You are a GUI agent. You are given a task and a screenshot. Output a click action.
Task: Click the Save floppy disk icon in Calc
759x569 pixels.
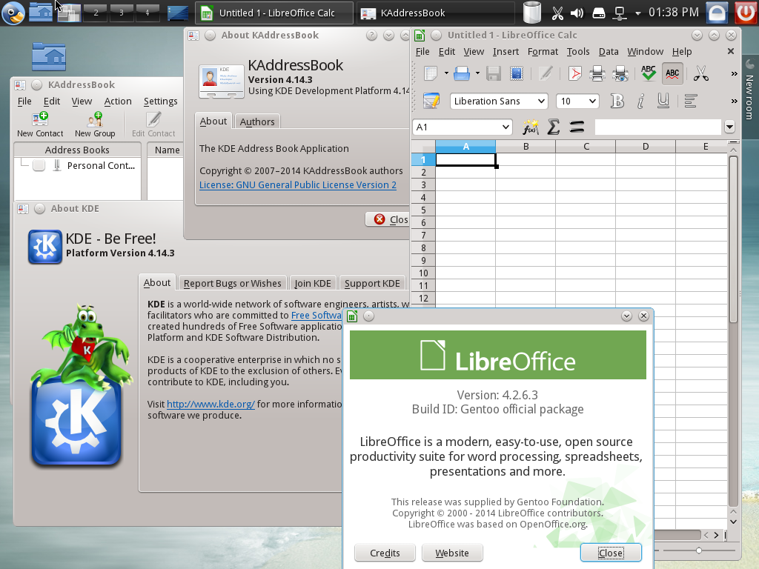pos(493,73)
